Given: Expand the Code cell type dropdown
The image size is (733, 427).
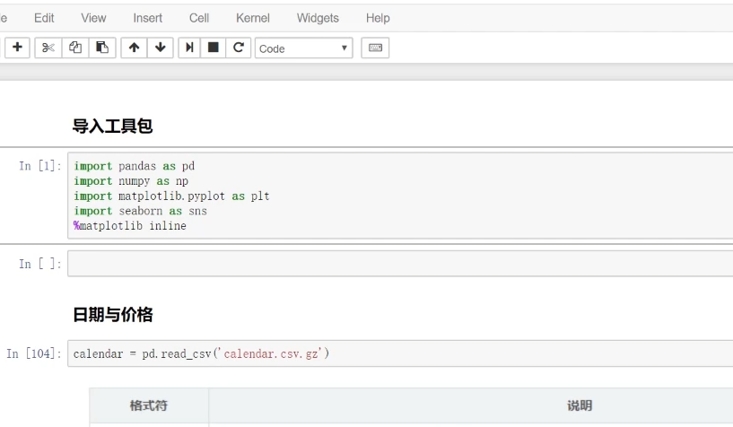Looking at the screenshot, I should pos(304,48).
